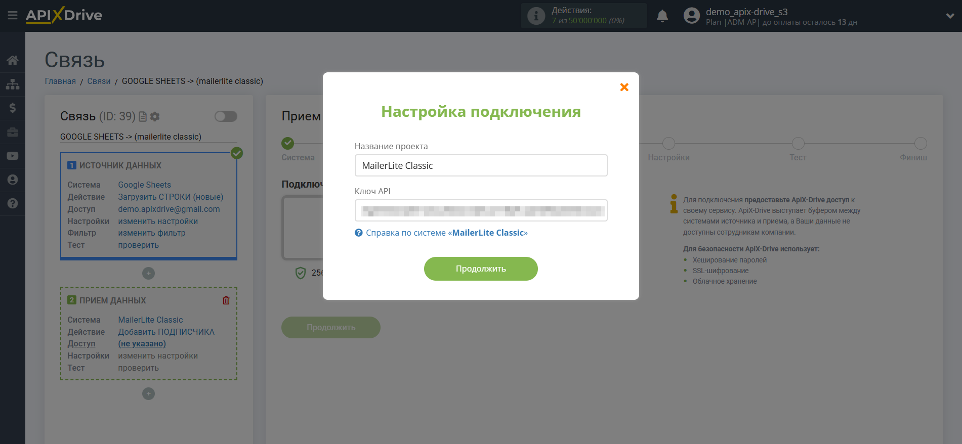Click green Продолжить button in dialog
Viewport: 962px width, 444px height.
click(481, 269)
